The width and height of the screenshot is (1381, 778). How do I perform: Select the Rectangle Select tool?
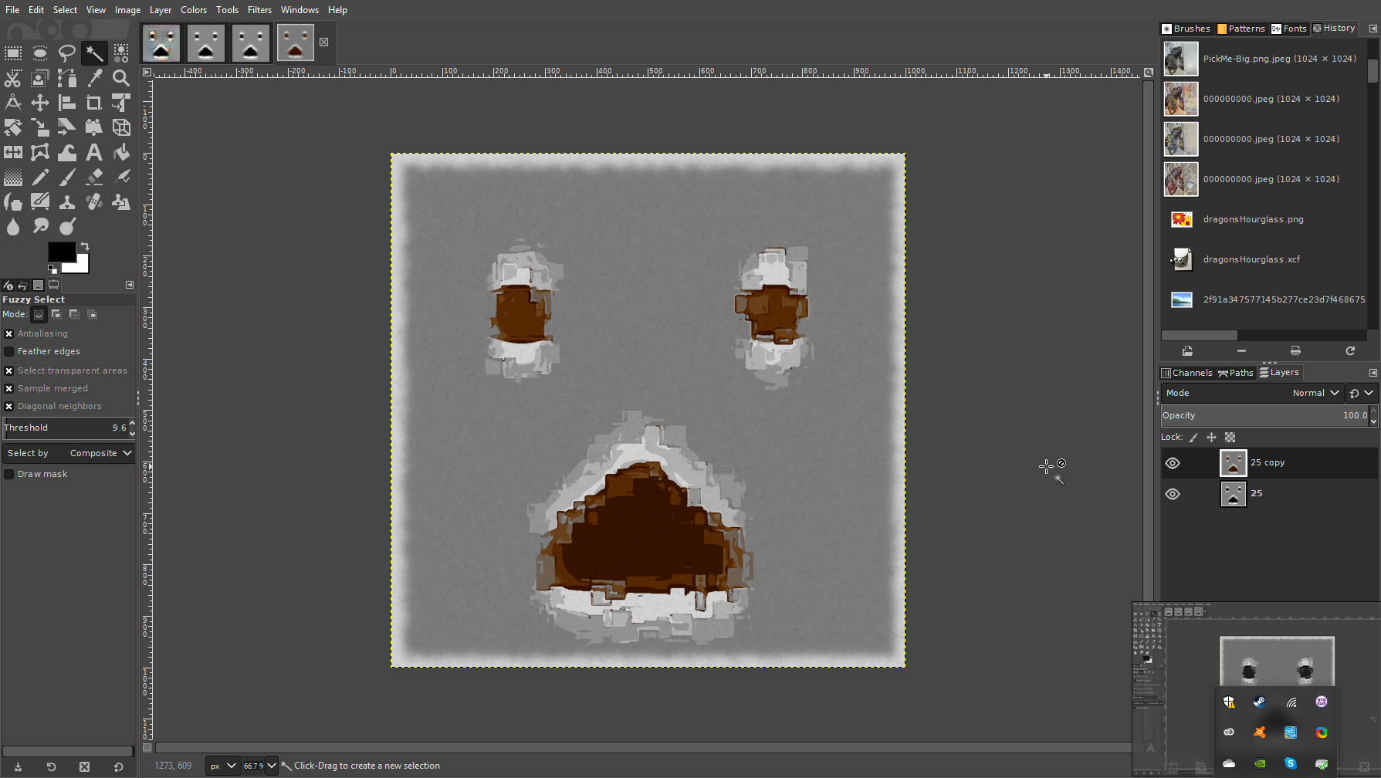tap(13, 53)
